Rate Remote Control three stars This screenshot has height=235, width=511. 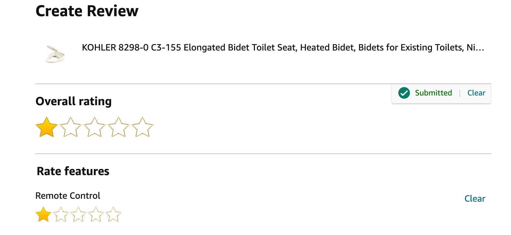(x=78, y=214)
